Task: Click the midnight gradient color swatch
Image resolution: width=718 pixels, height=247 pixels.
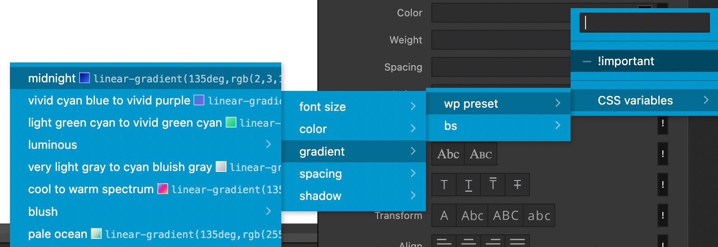Action: click(85, 78)
